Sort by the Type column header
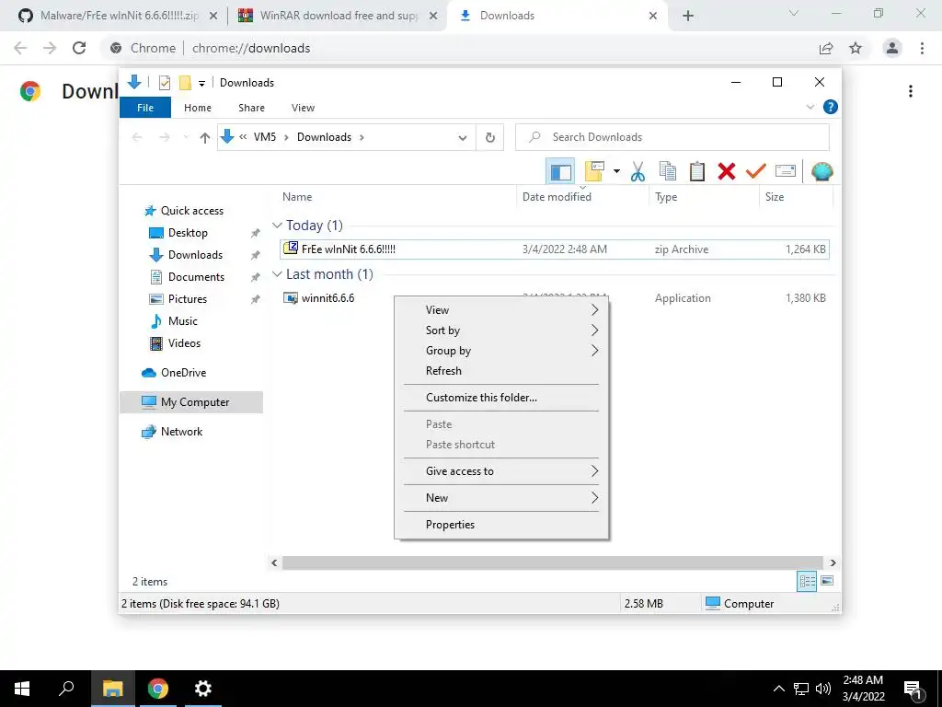Image resolution: width=942 pixels, height=707 pixels. [704, 197]
